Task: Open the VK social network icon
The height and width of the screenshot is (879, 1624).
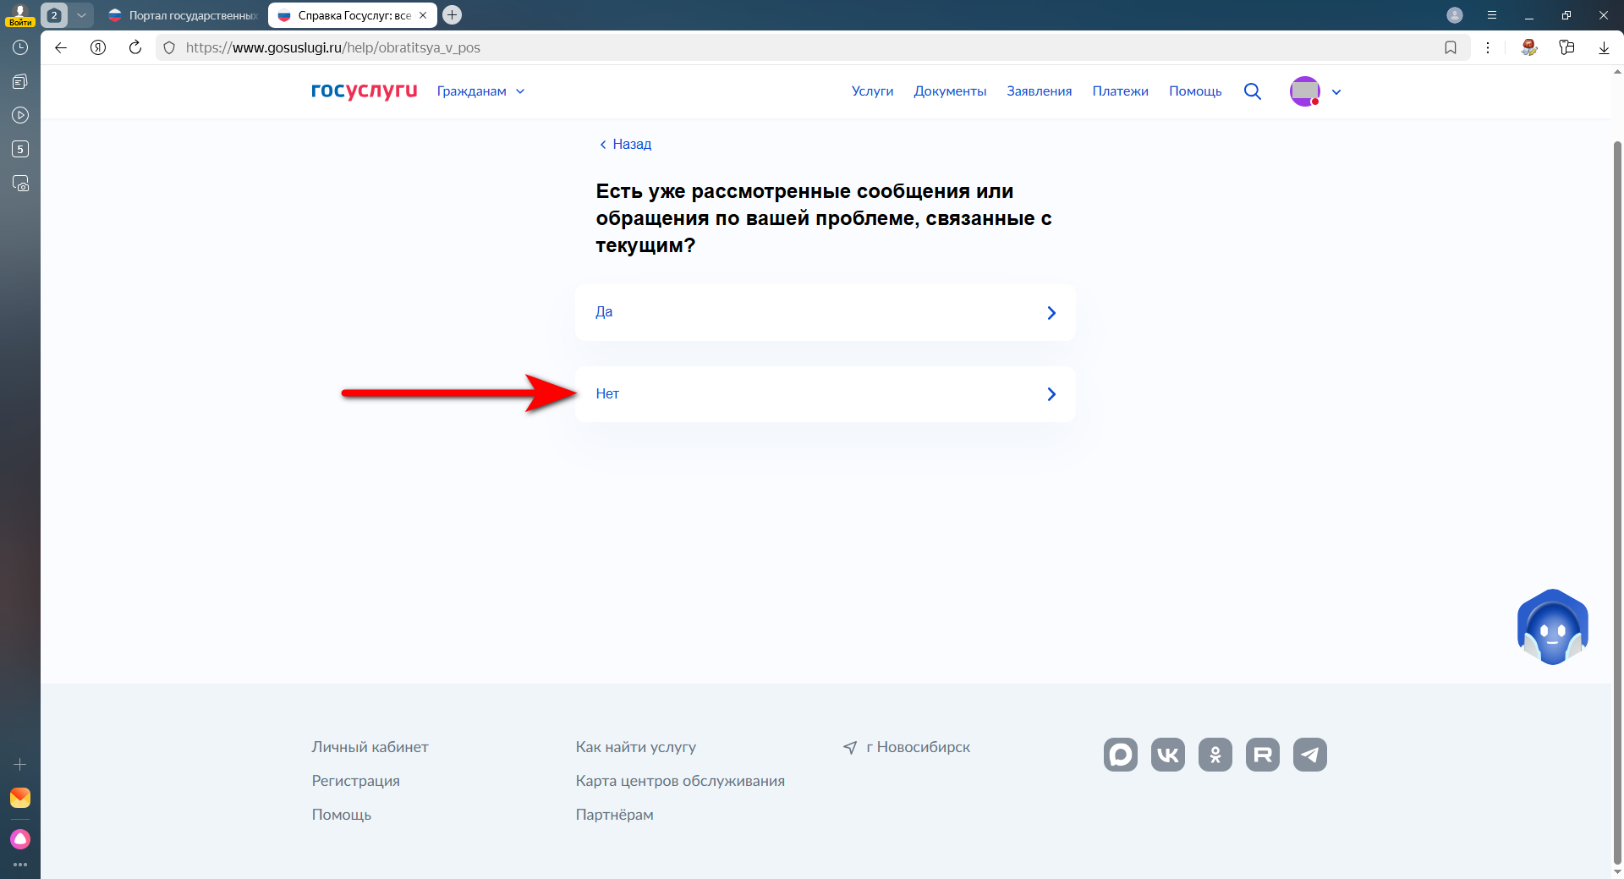Action: (1167, 755)
